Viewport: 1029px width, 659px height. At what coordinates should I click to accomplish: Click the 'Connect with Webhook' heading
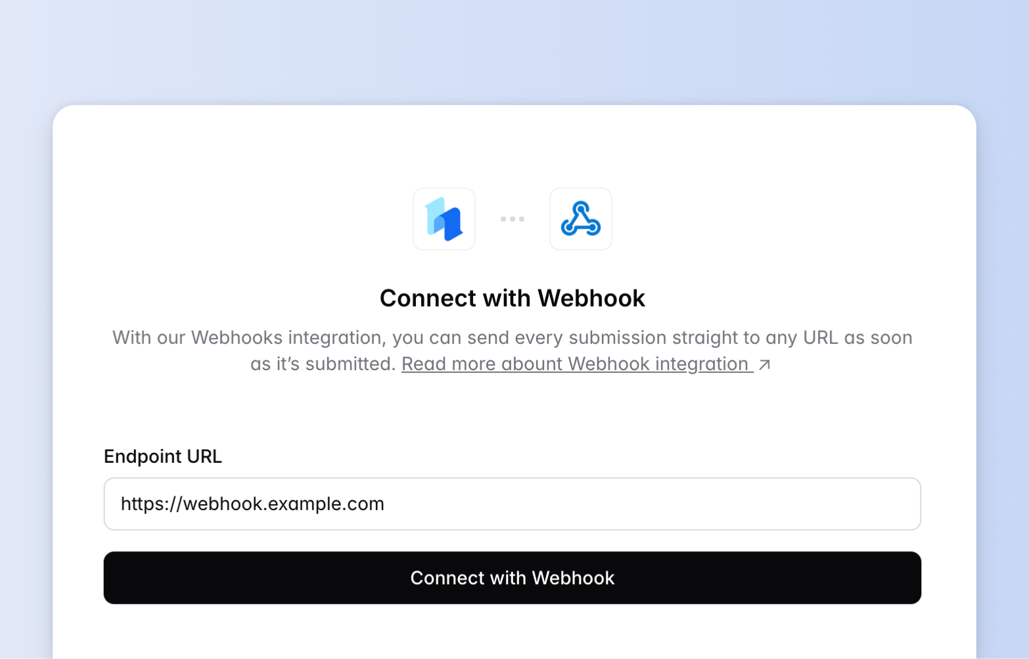tap(513, 297)
